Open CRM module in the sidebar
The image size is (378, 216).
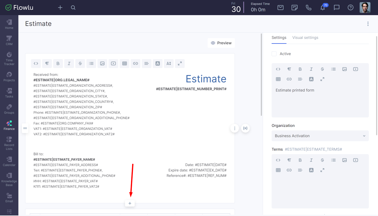9,40
